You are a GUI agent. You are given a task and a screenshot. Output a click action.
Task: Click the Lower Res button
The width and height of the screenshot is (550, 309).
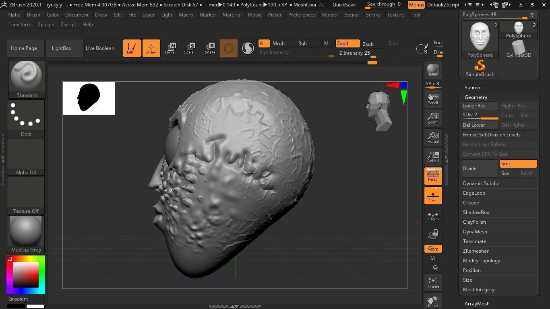coord(480,106)
